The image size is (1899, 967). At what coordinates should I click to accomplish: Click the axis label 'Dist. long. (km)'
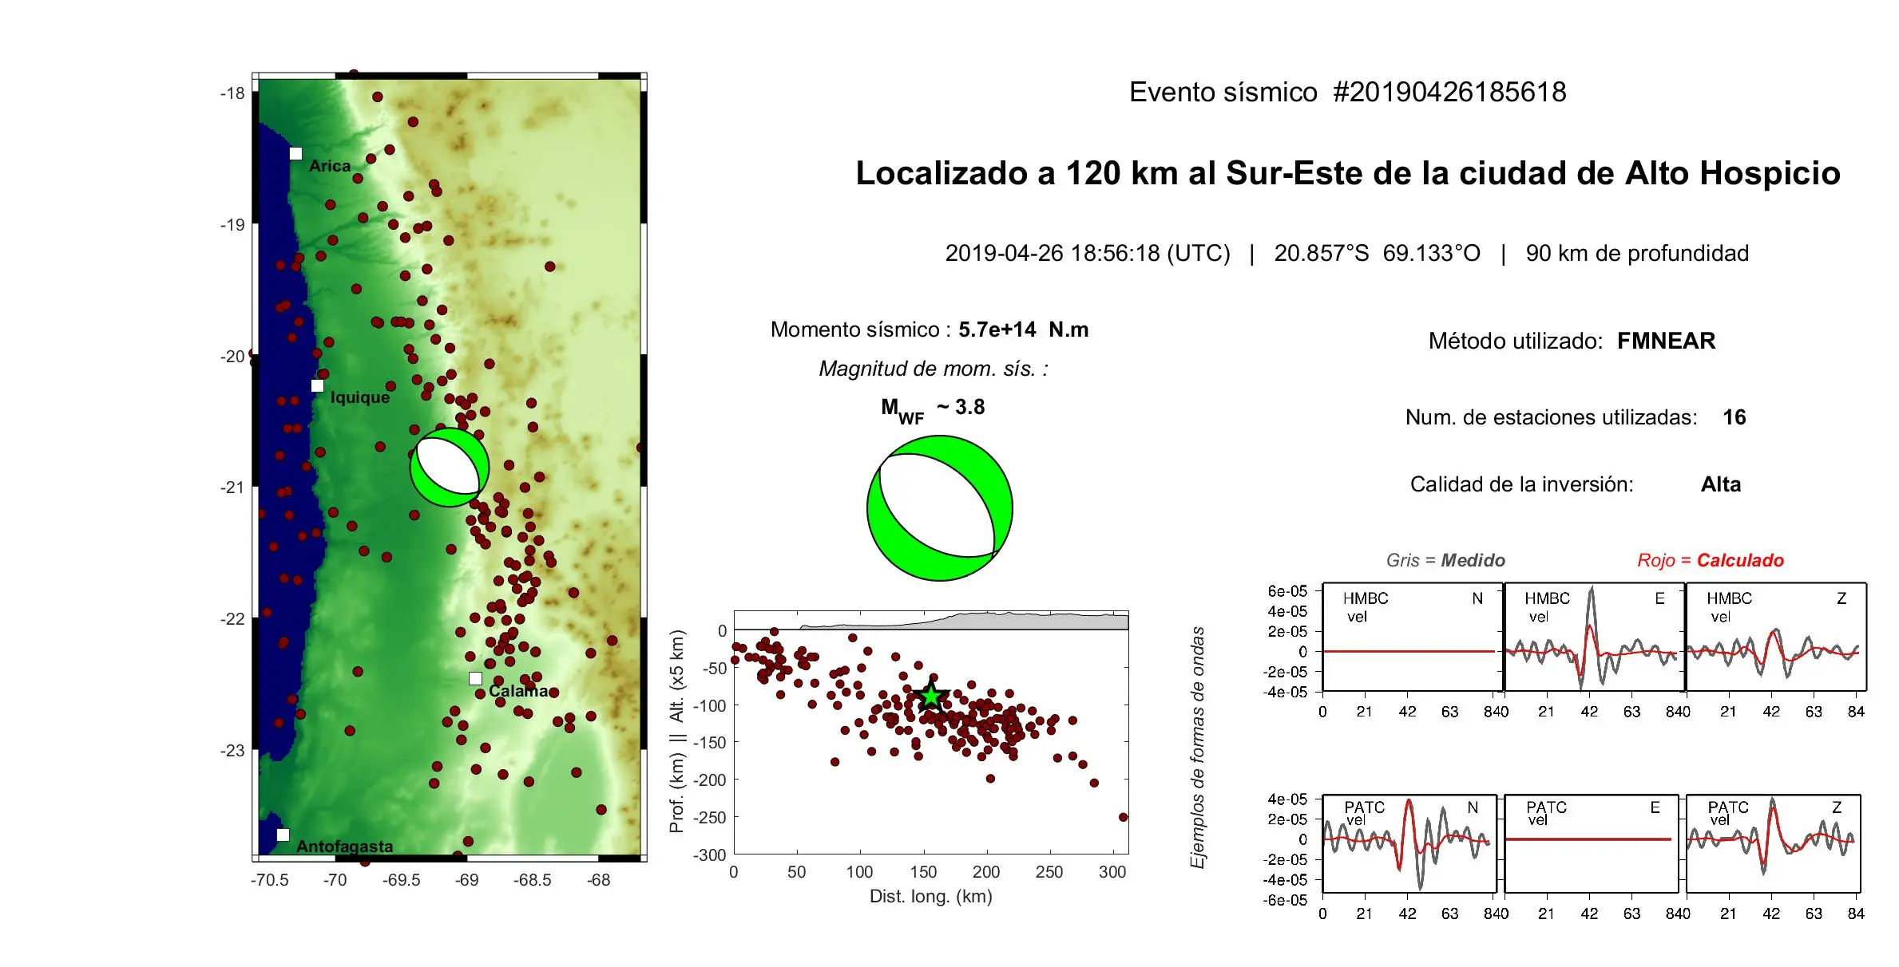click(930, 896)
